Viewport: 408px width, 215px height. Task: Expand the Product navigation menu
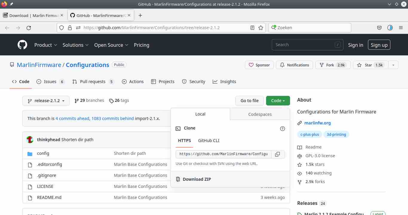pyautogui.click(x=46, y=45)
